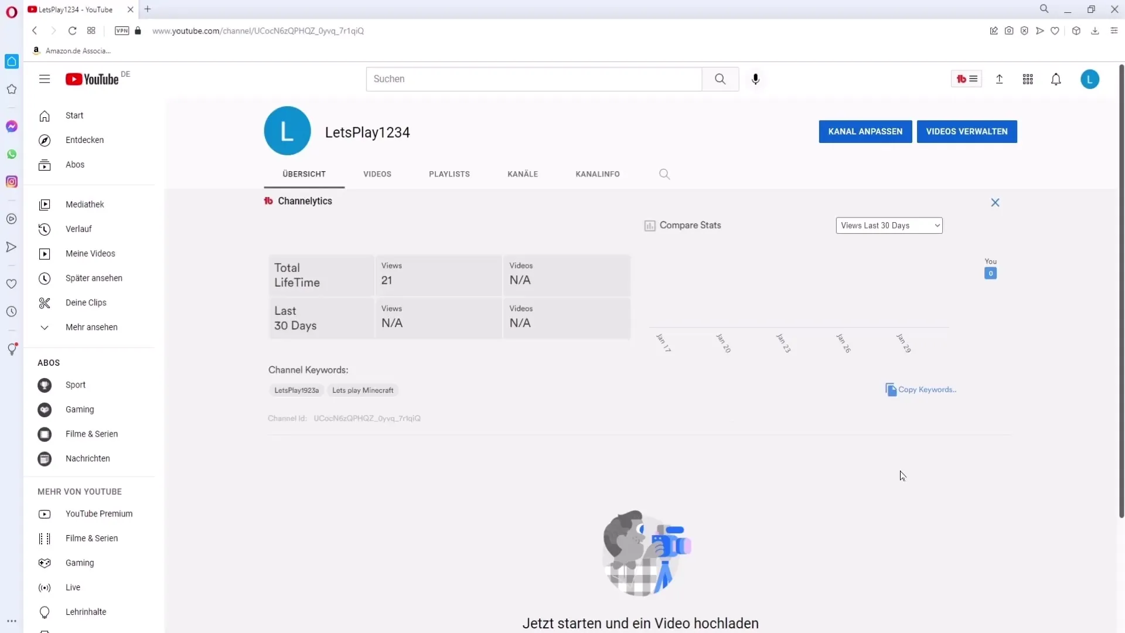Click the YouTube search microphone icon

756,78
